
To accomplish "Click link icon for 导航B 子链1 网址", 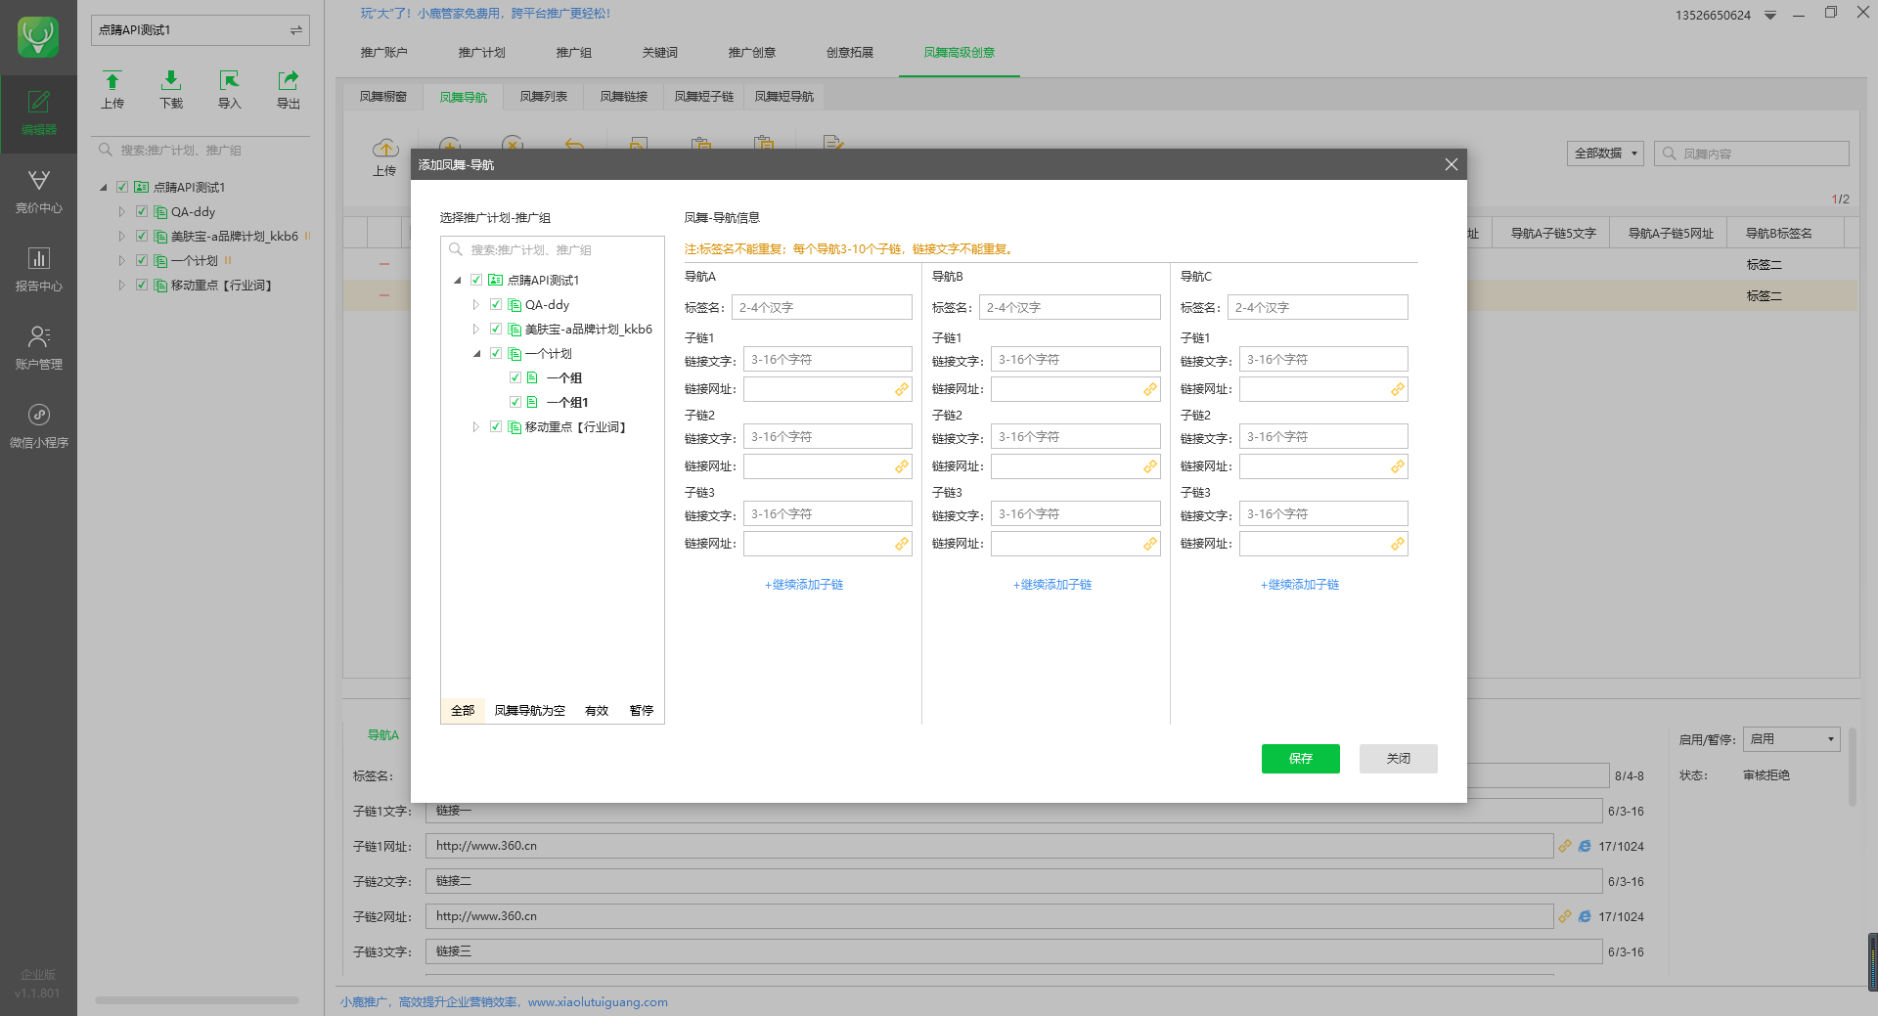I will pyautogui.click(x=1150, y=389).
